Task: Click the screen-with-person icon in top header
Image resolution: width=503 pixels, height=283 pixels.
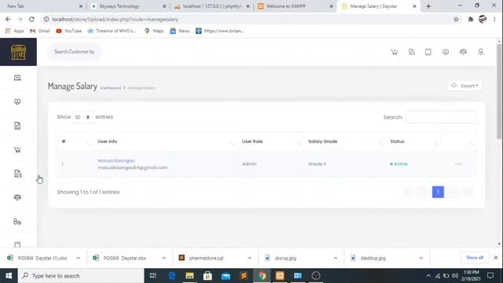Action: 446,52
